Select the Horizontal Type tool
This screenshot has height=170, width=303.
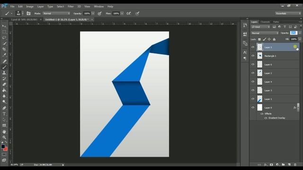(4, 114)
